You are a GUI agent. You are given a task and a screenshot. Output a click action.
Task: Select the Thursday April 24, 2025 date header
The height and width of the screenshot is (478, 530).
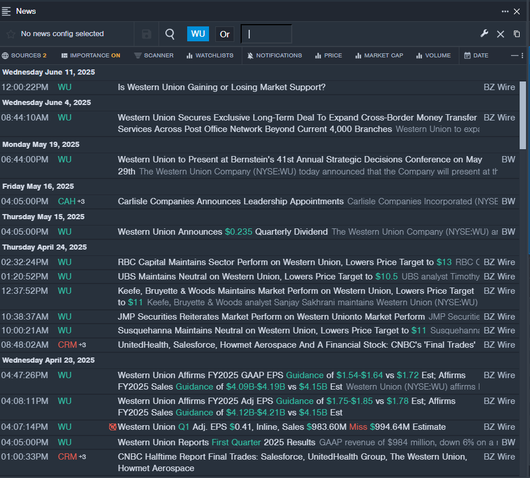45,247
